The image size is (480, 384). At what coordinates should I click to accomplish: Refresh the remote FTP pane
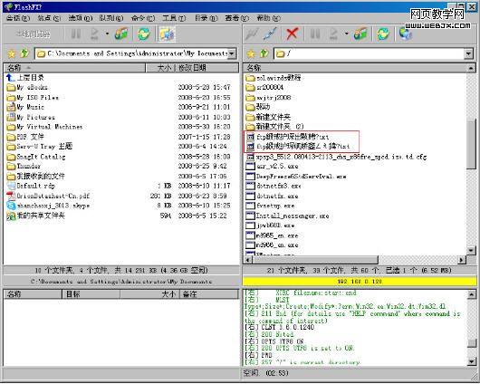[x=383, y=34]
